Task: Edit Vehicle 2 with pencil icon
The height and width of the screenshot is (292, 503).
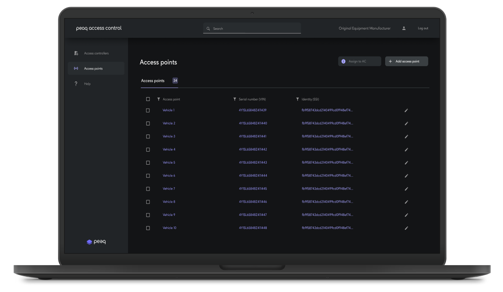Action: point(406,124)
